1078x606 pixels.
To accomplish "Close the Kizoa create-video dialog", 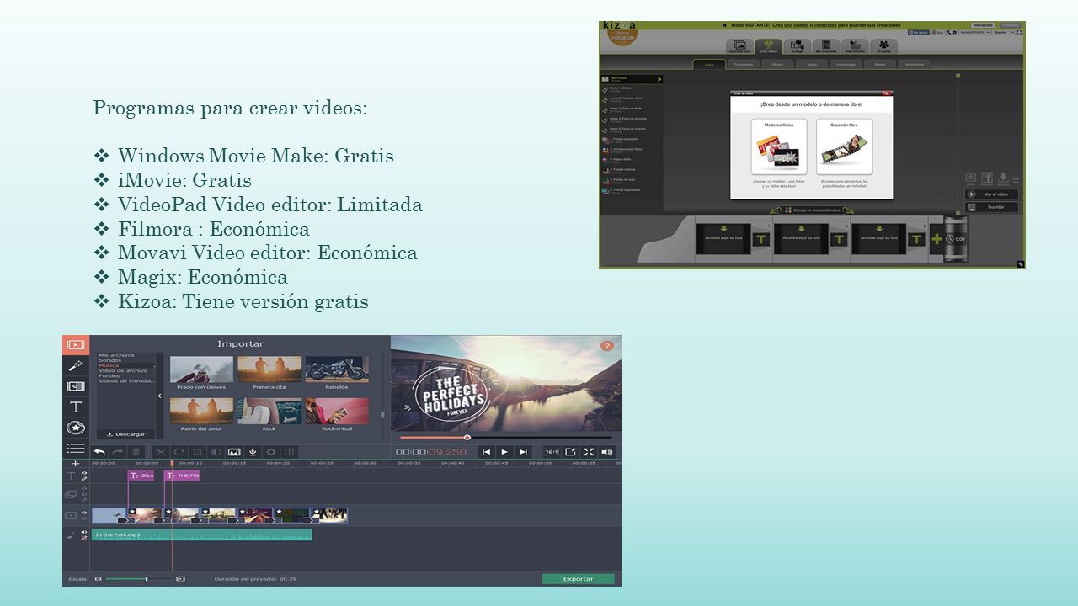I will (886, 93).
